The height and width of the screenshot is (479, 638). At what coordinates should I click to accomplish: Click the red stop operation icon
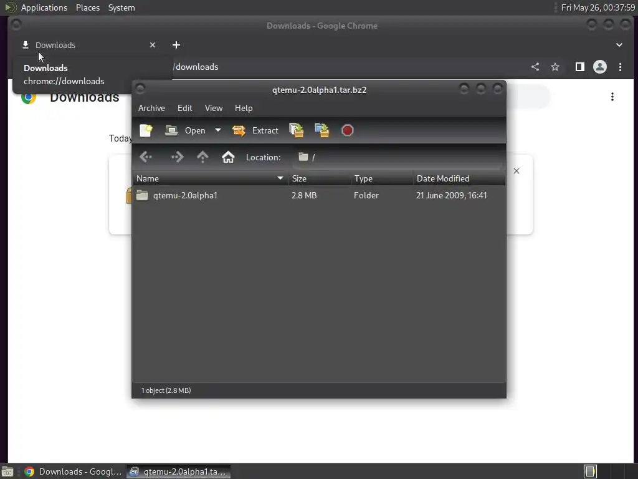[348, 130]
